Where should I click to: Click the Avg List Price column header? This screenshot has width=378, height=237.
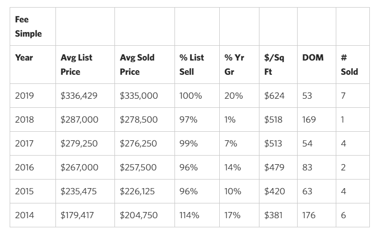point(76,65)
